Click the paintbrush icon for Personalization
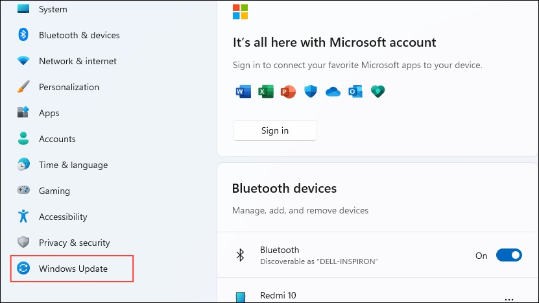Screen dimensions: 539x303 point(23,87)
